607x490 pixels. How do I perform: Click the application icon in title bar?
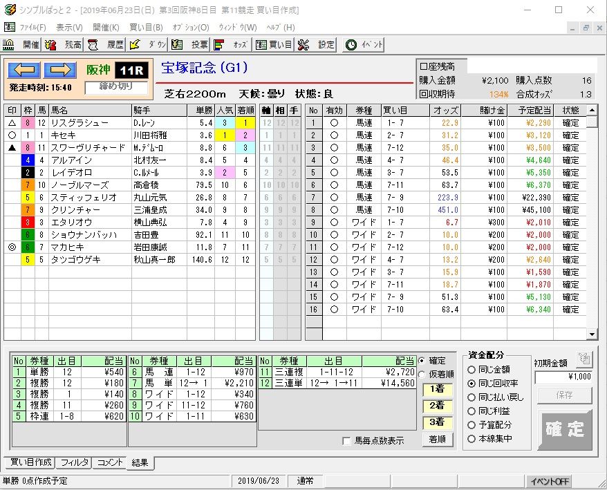pyautogui.click(x=10, y=10)
